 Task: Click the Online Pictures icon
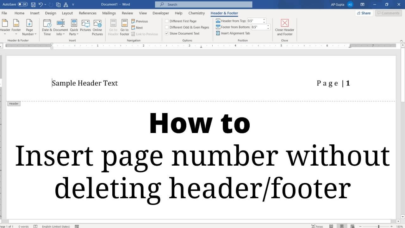tap(97, 27)
